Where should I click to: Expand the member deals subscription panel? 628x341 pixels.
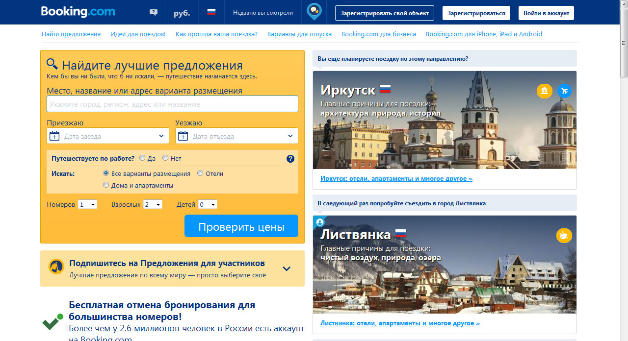point(287,268)
